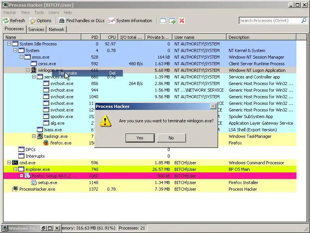Click the DPCs row icon
Screen dimensions: 310x233
[21, 150]
